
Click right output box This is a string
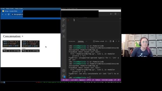tap(30, 51)
